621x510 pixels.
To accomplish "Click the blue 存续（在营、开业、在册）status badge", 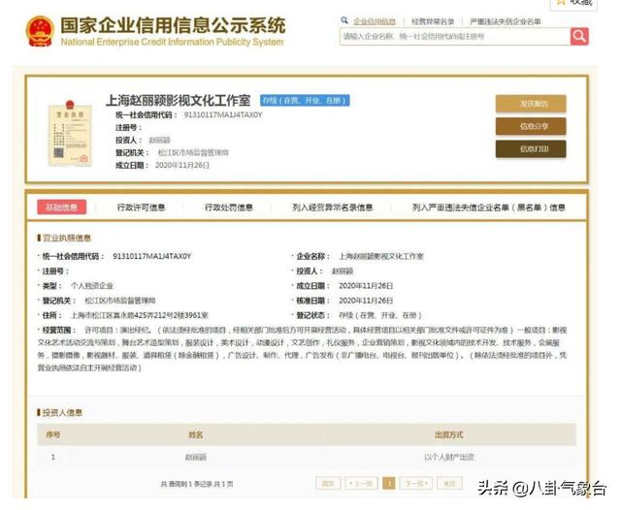I will tap(305, 101).
